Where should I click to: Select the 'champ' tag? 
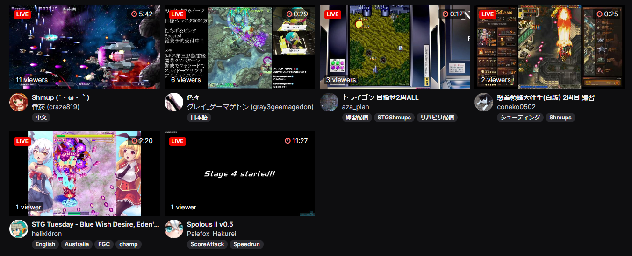click(x=129, y=244)
